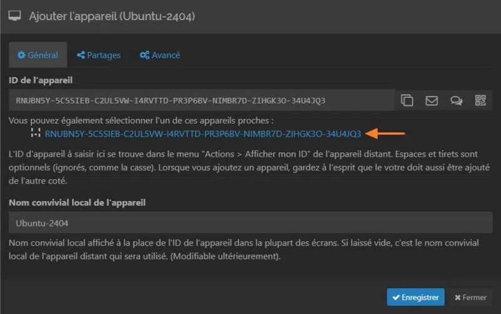This screenshot has height=314, width=501.
Task: Click the identicon beside the nearby device ID
Action: [36, 133]
